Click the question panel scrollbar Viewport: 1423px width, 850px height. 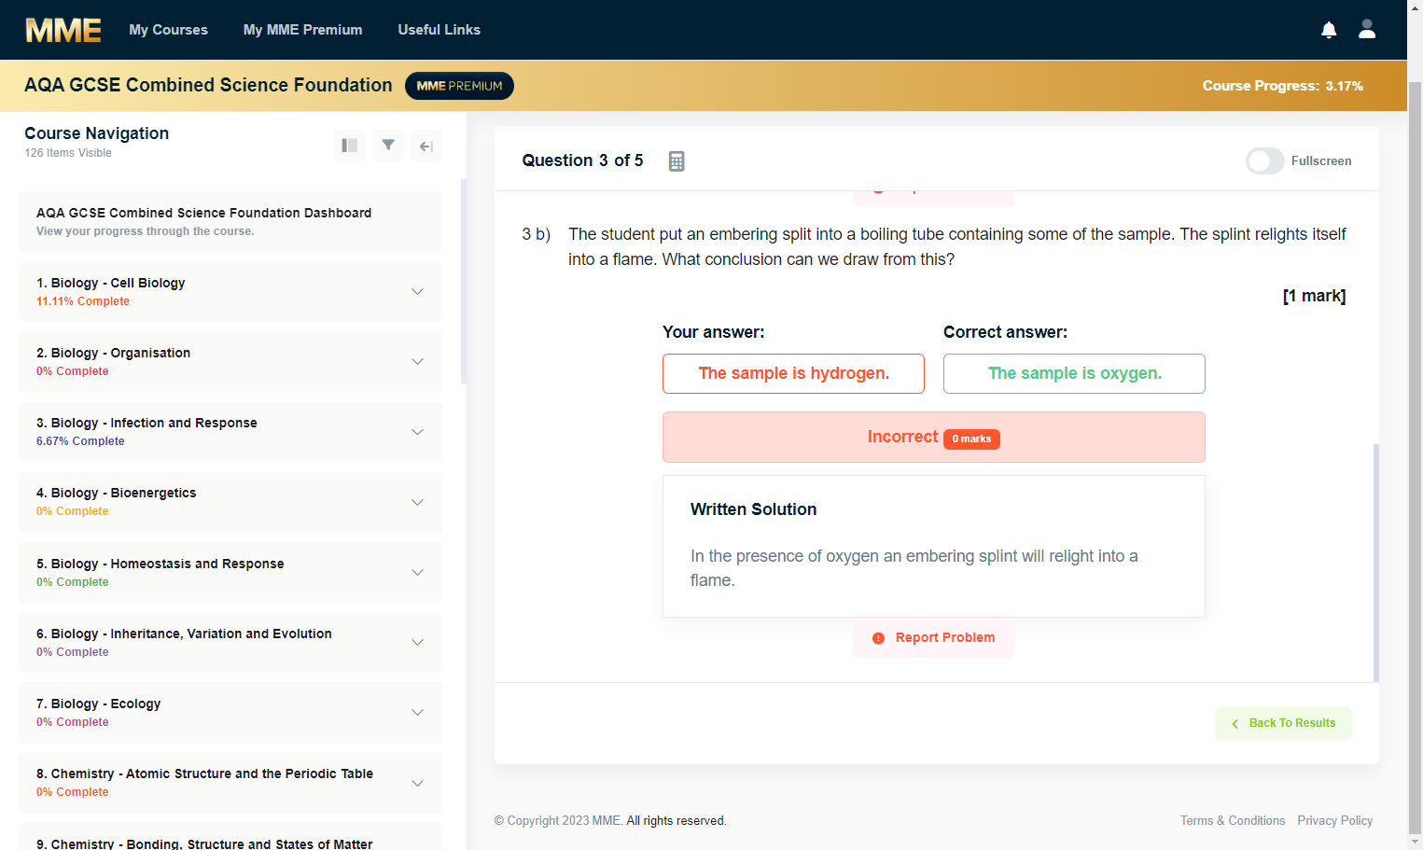(1375, 563)
